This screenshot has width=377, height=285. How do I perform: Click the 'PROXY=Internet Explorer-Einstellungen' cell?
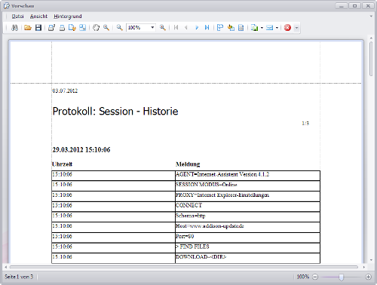[x=247, y=195]
